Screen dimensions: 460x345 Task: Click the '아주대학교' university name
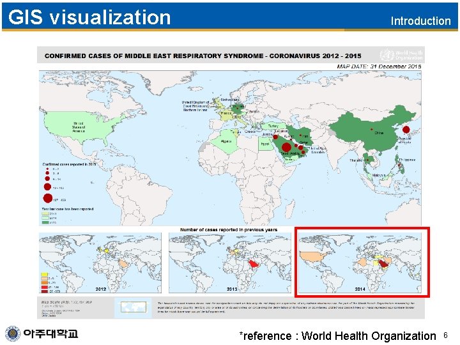coord(50,333)
